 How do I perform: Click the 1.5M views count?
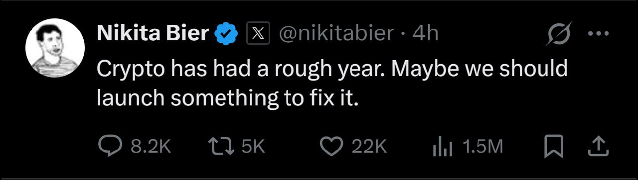click(x=482, y=147)
